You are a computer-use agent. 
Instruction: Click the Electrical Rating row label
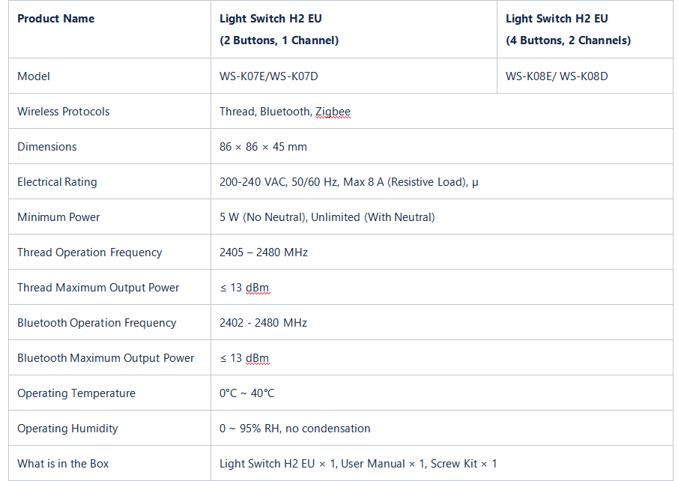click(x=57, y=182)
